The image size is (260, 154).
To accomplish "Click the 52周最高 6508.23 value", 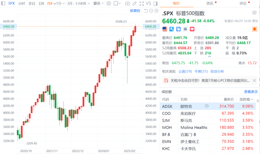I will coord(185,48).
